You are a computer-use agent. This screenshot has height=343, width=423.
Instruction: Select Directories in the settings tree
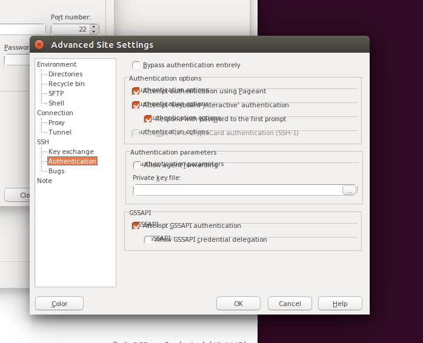(x=65, y=74)
